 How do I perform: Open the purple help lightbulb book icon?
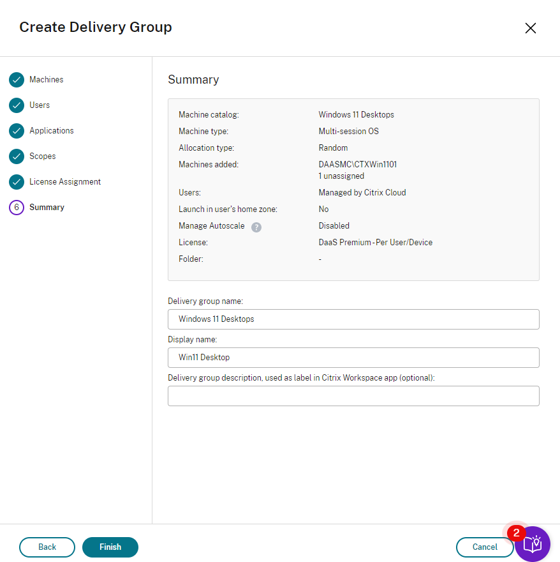[x=533, y=543]
